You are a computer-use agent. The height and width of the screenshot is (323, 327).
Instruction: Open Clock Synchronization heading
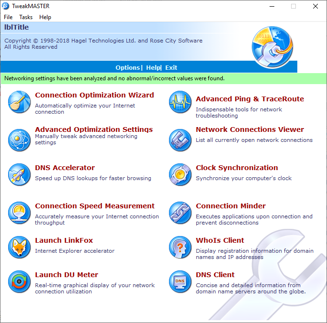pyautogui.click(x=237, y=168)
